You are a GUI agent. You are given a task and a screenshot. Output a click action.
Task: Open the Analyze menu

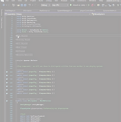(x=64, y=1)
